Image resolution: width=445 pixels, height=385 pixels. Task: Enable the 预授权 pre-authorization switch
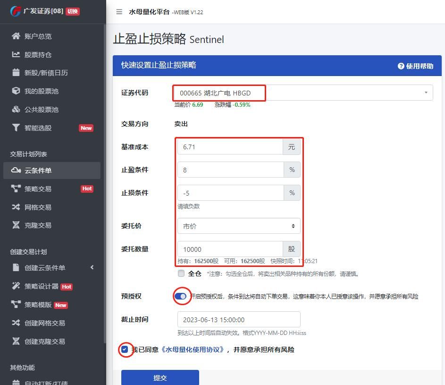(182, 296)
